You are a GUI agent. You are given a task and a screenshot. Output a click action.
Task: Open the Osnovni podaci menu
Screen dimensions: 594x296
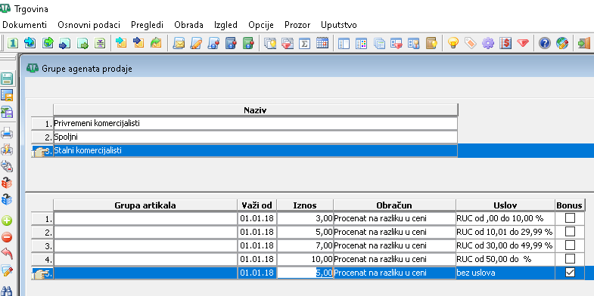(x=89, y=25)
